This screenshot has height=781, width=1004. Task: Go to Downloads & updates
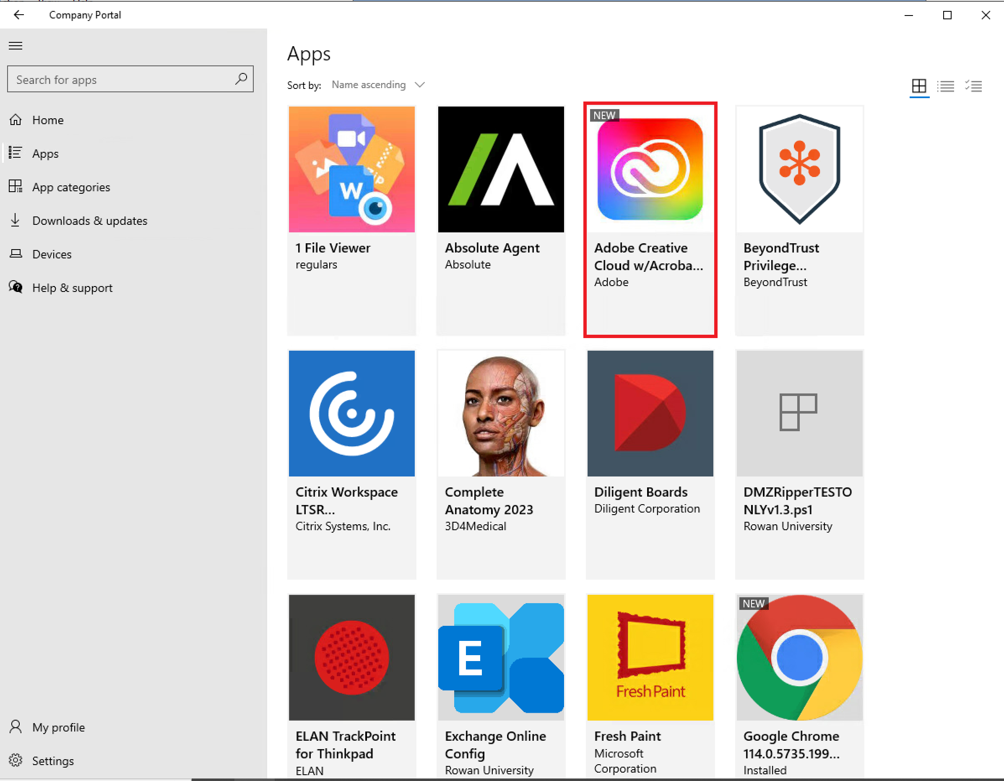tap(90, 221)
